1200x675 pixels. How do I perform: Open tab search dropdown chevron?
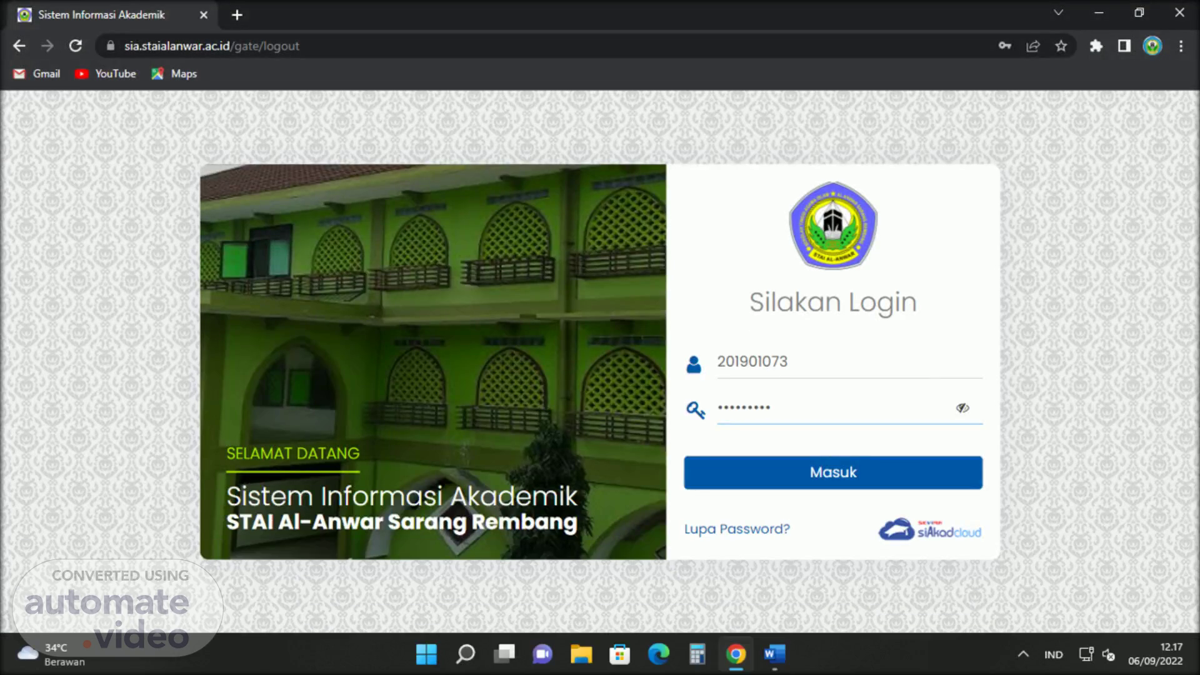(1058, 12)
